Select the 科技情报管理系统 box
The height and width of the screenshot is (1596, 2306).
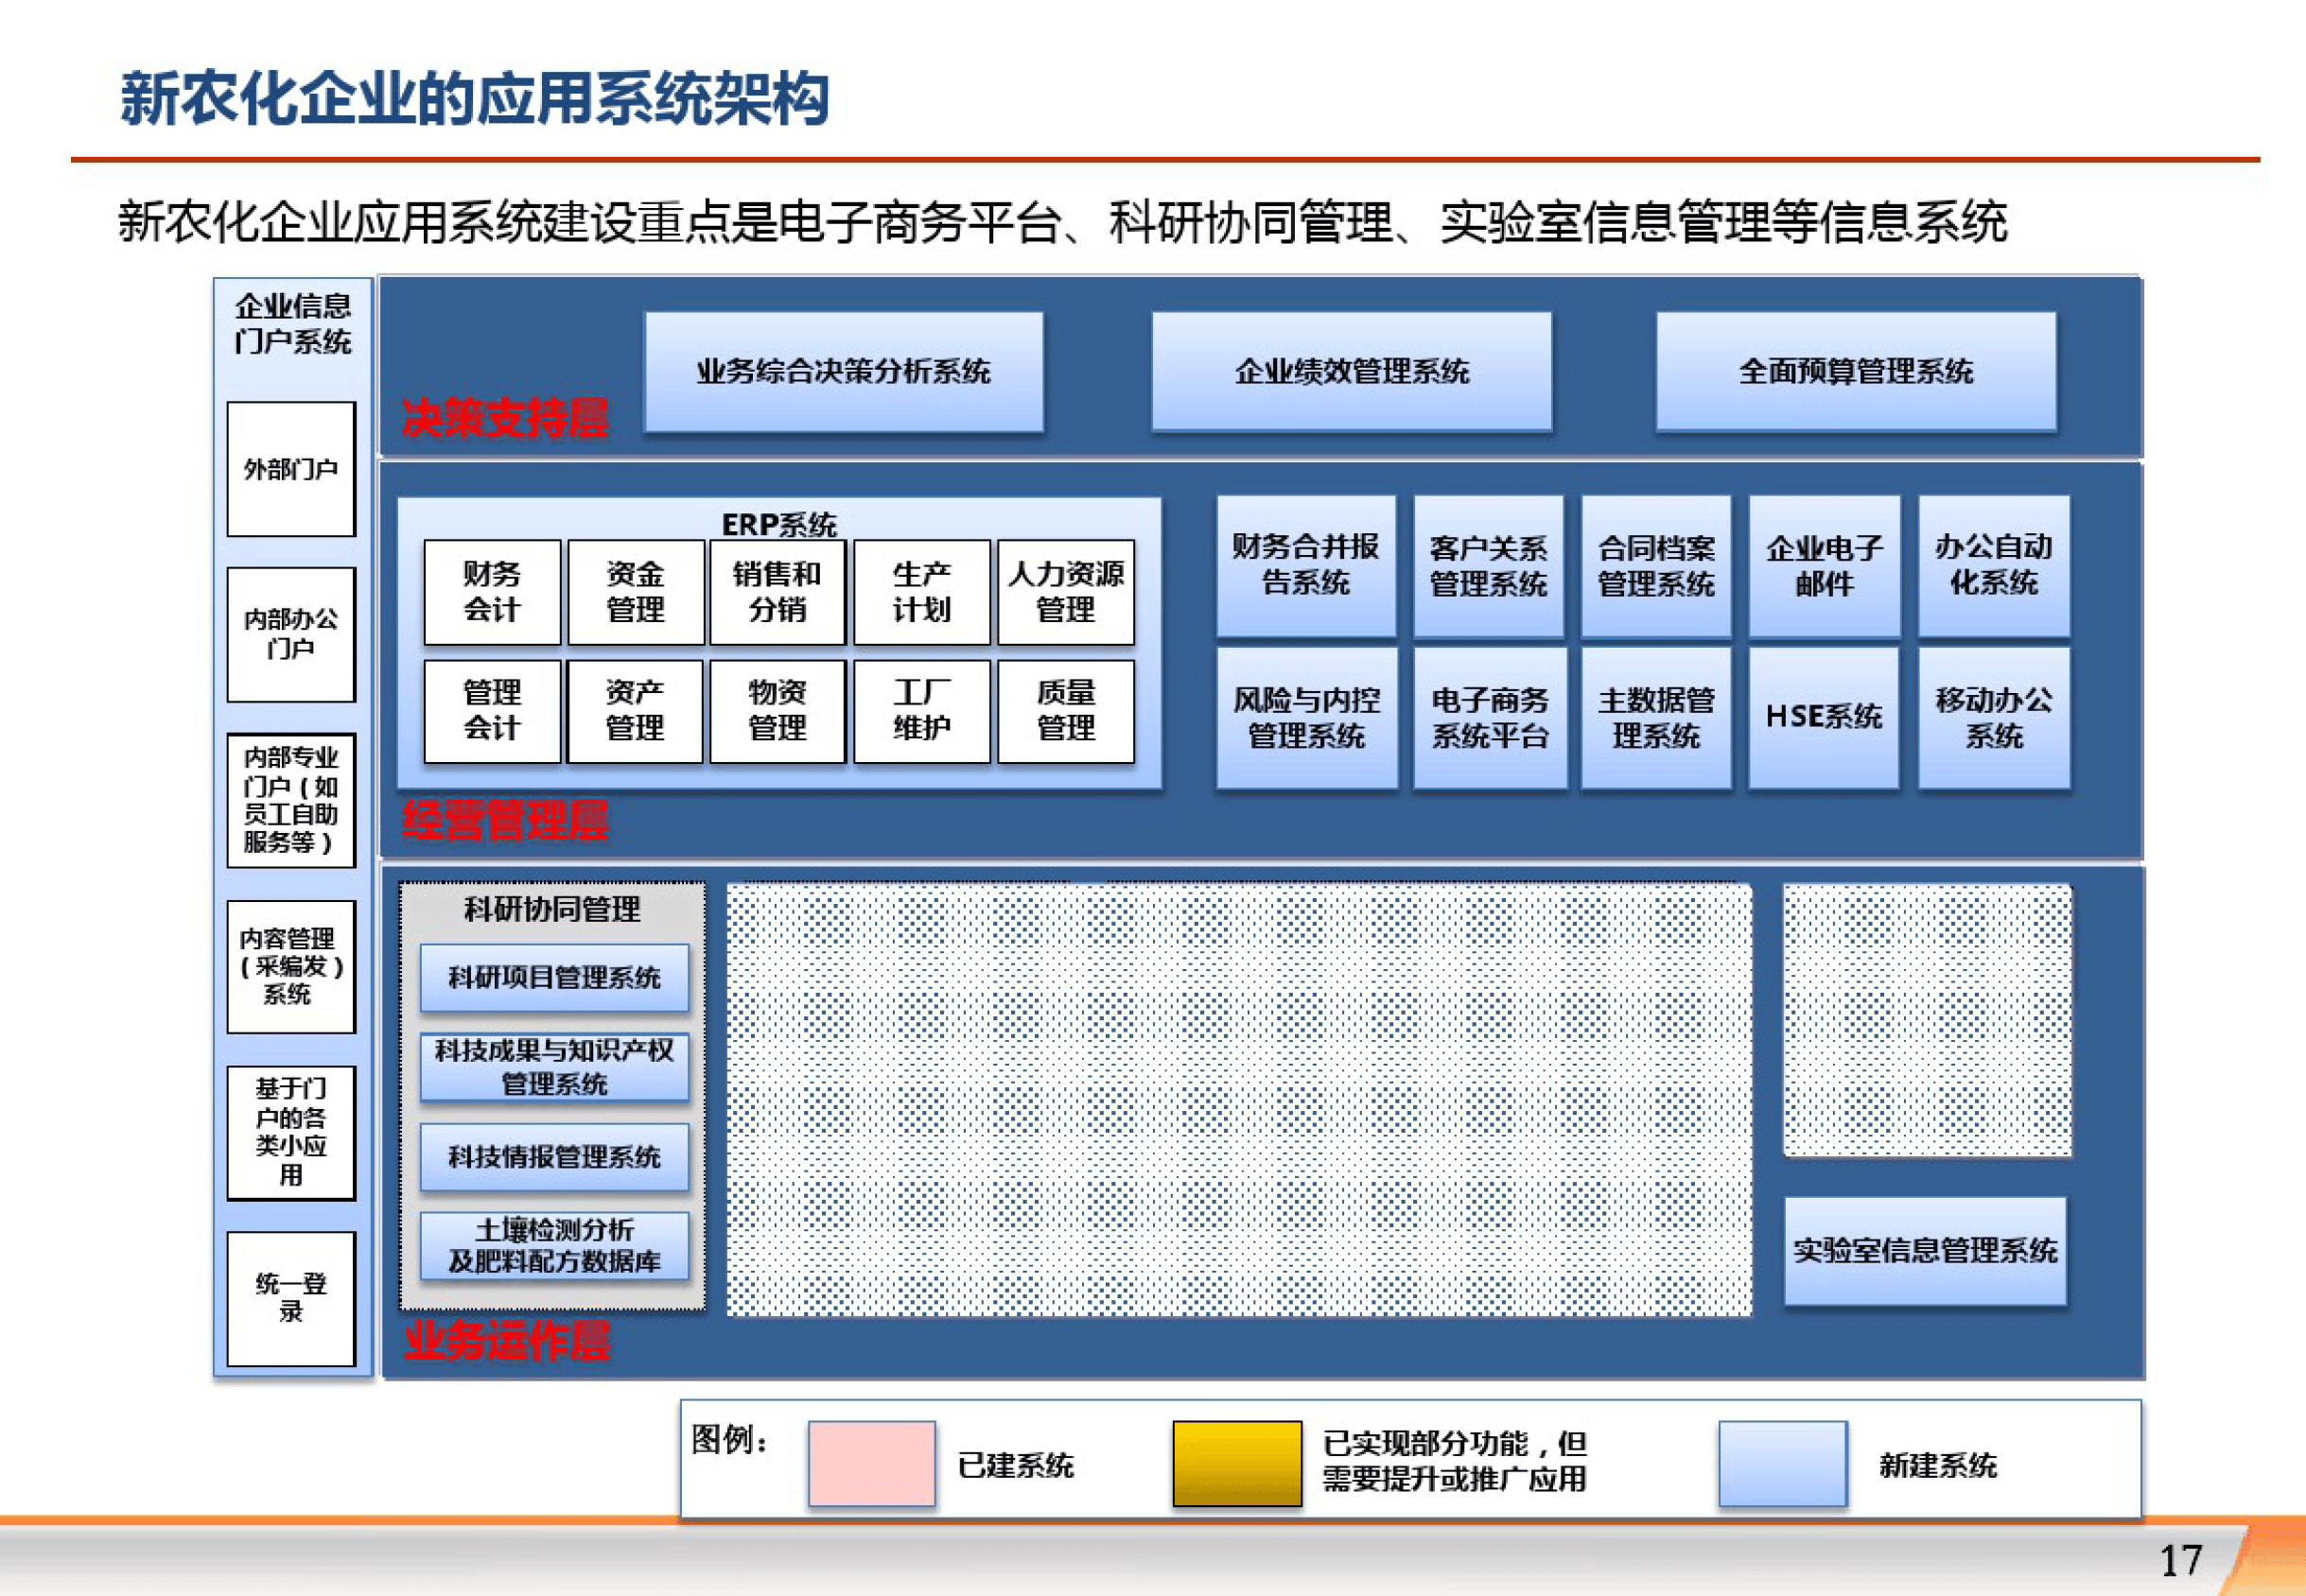tap(554, 1157)
